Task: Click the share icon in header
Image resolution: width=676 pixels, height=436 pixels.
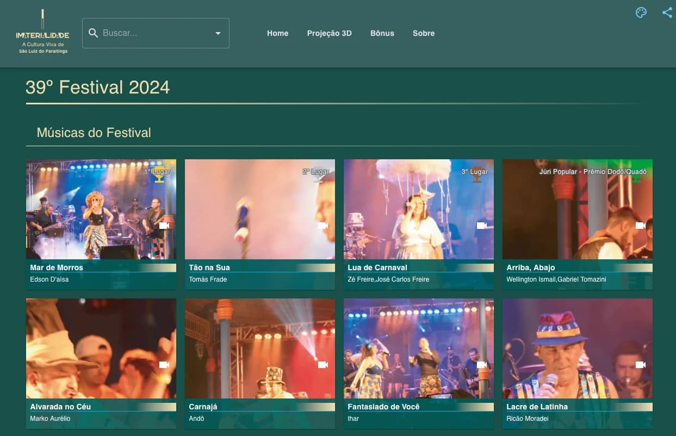Action: (x=667, y=13)
